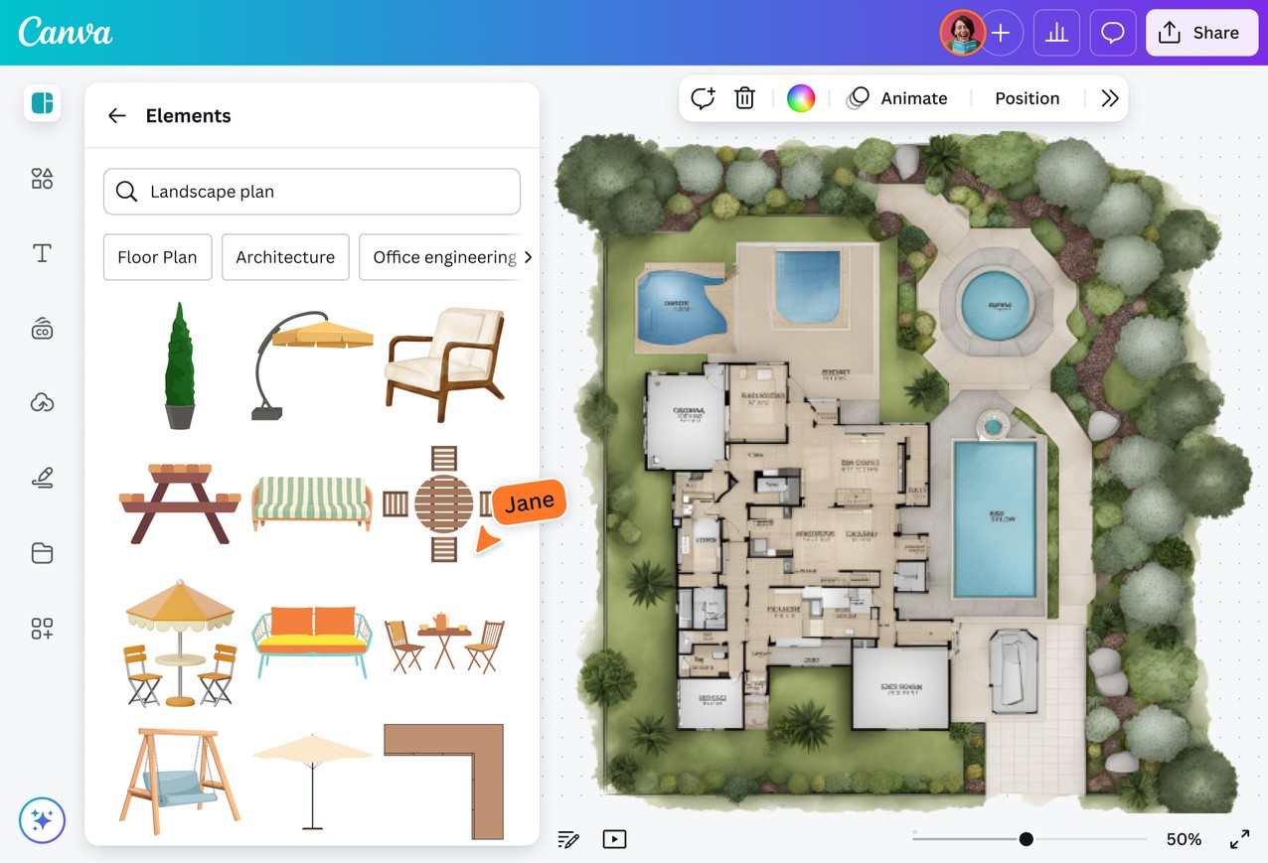Open the Elements tab in sidebar
The height and width of the screenshot is (863, 1268).
tap(42, 179)
